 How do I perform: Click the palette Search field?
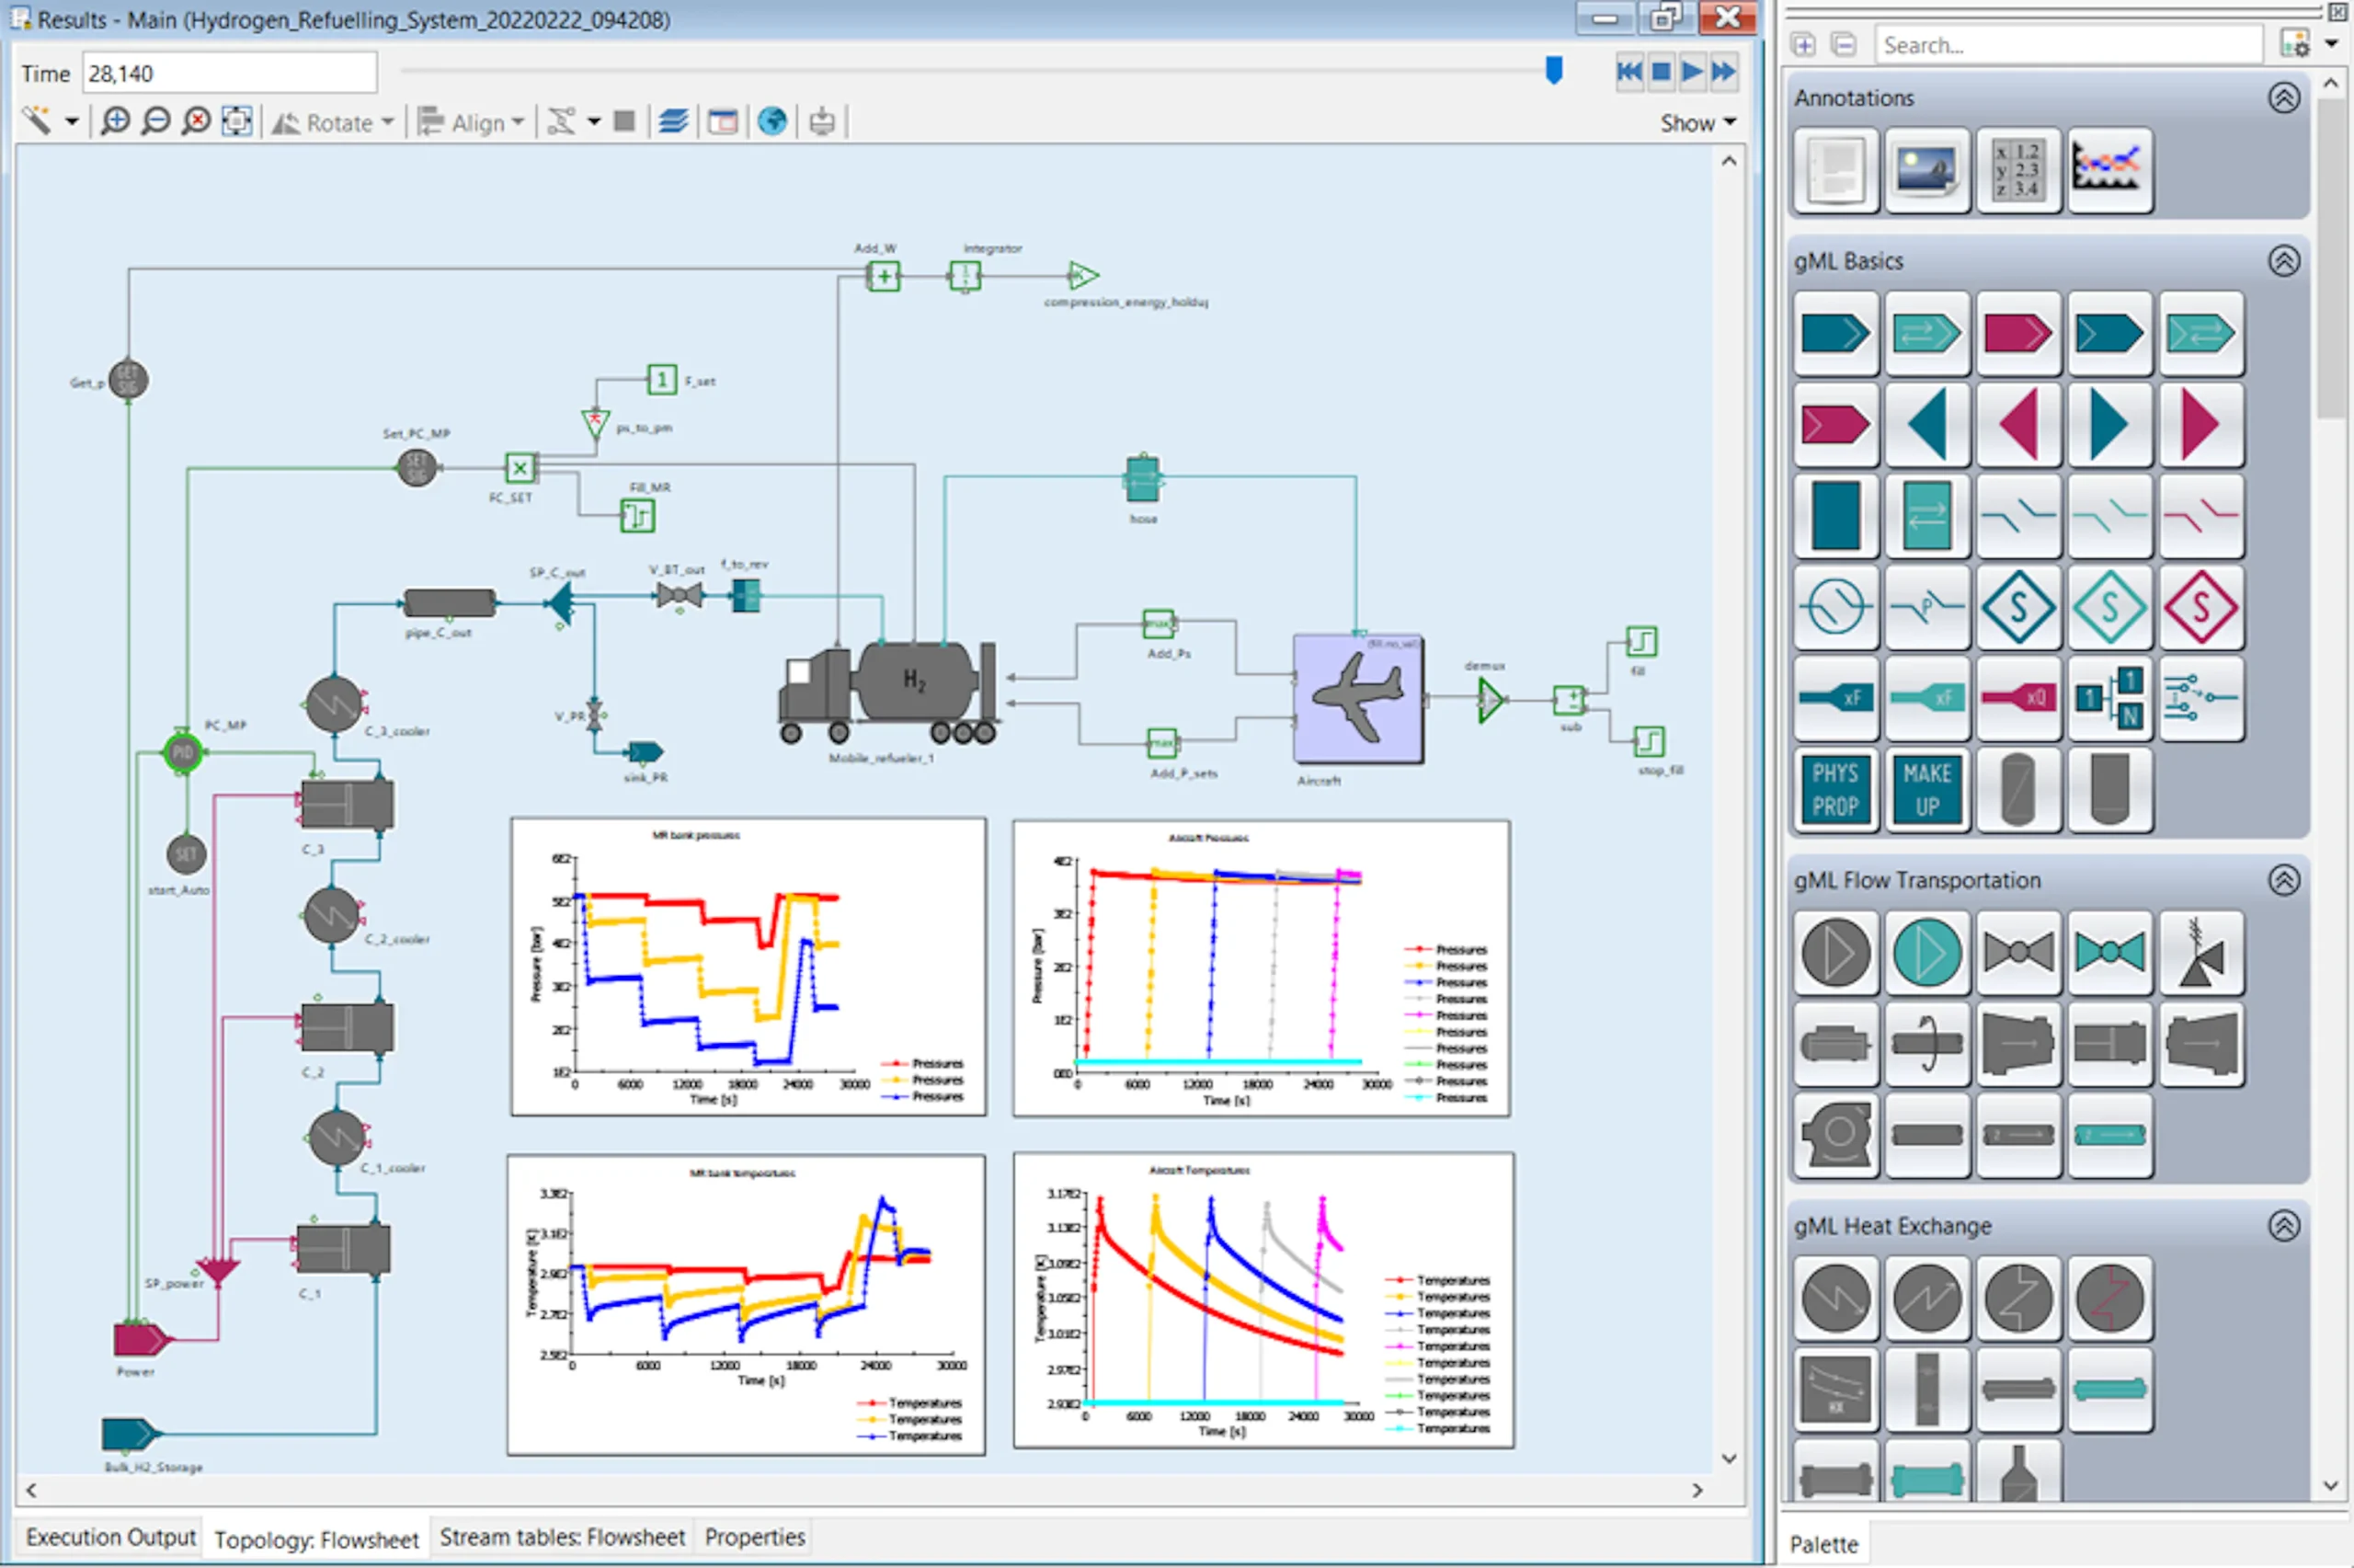(2068, 45)
